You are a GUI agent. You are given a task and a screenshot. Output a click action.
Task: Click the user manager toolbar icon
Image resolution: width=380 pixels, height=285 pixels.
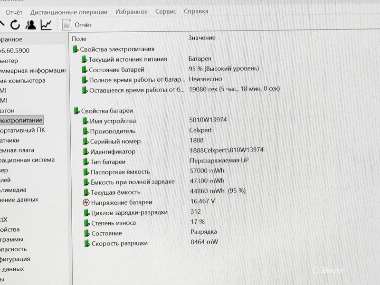[x=31, y=25]
